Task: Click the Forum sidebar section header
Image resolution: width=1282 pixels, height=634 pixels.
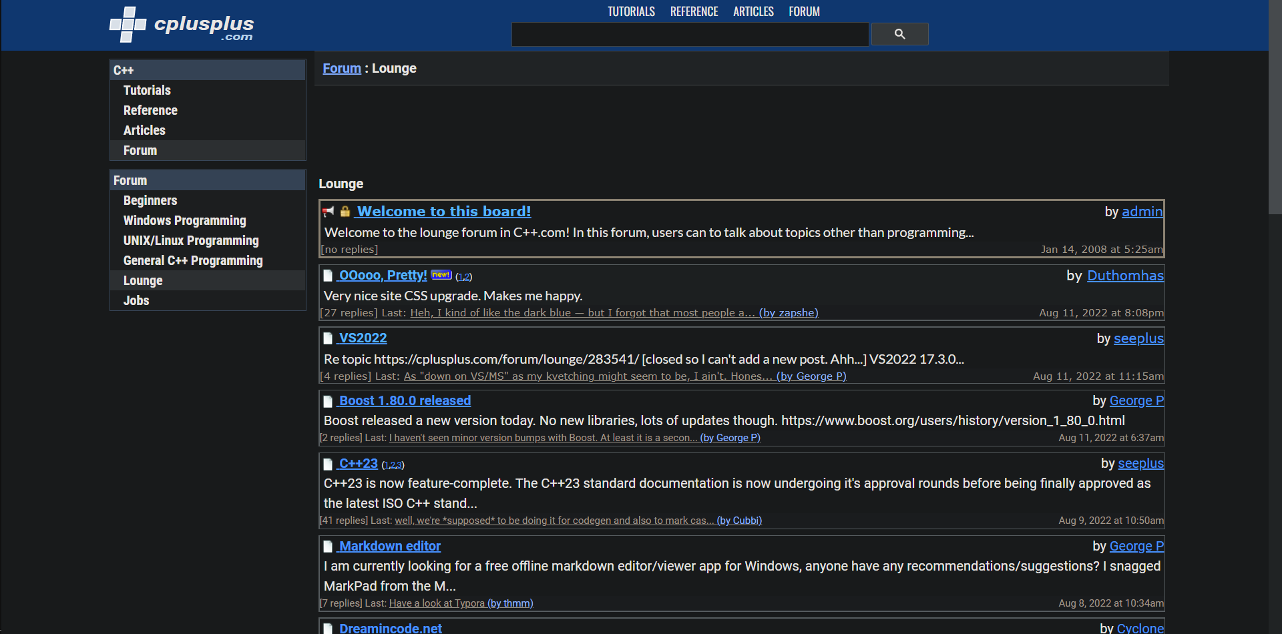Action: pyautogui.click(x=208, y=180)
